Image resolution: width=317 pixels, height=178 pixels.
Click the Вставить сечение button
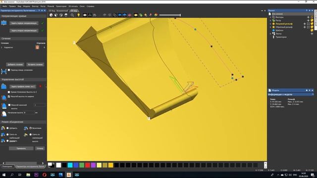click(x=35, y=65)
